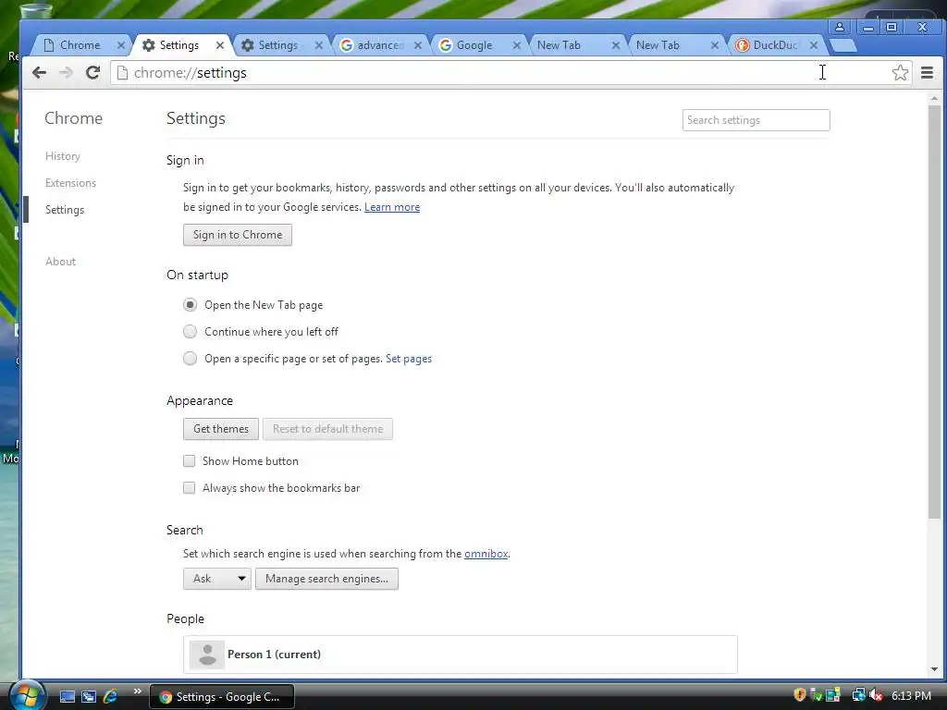
Task: Open History in the sidebar
Action: [x=63, y=156]
